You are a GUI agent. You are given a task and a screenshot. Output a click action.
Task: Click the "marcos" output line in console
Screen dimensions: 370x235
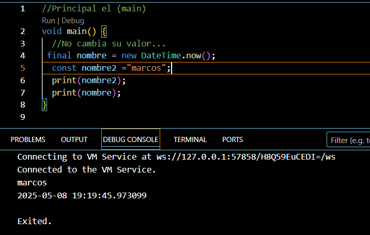32,182
